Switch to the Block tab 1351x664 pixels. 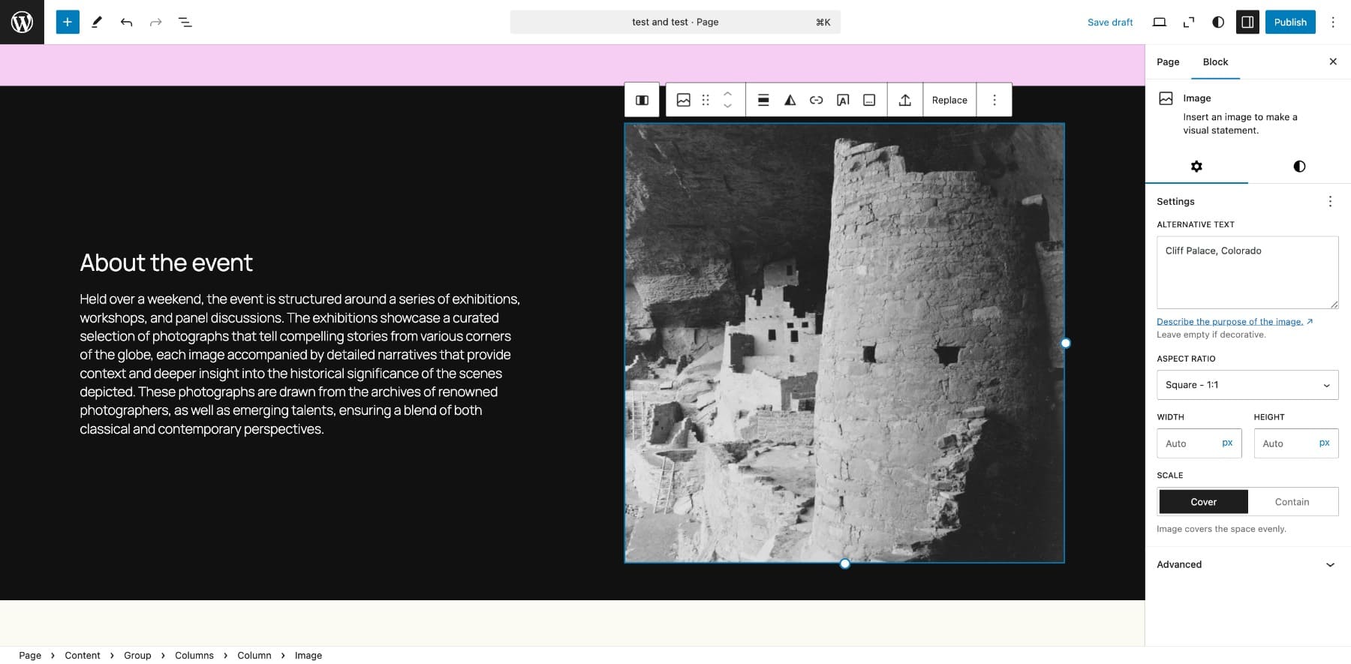[x=1215, y=62]
